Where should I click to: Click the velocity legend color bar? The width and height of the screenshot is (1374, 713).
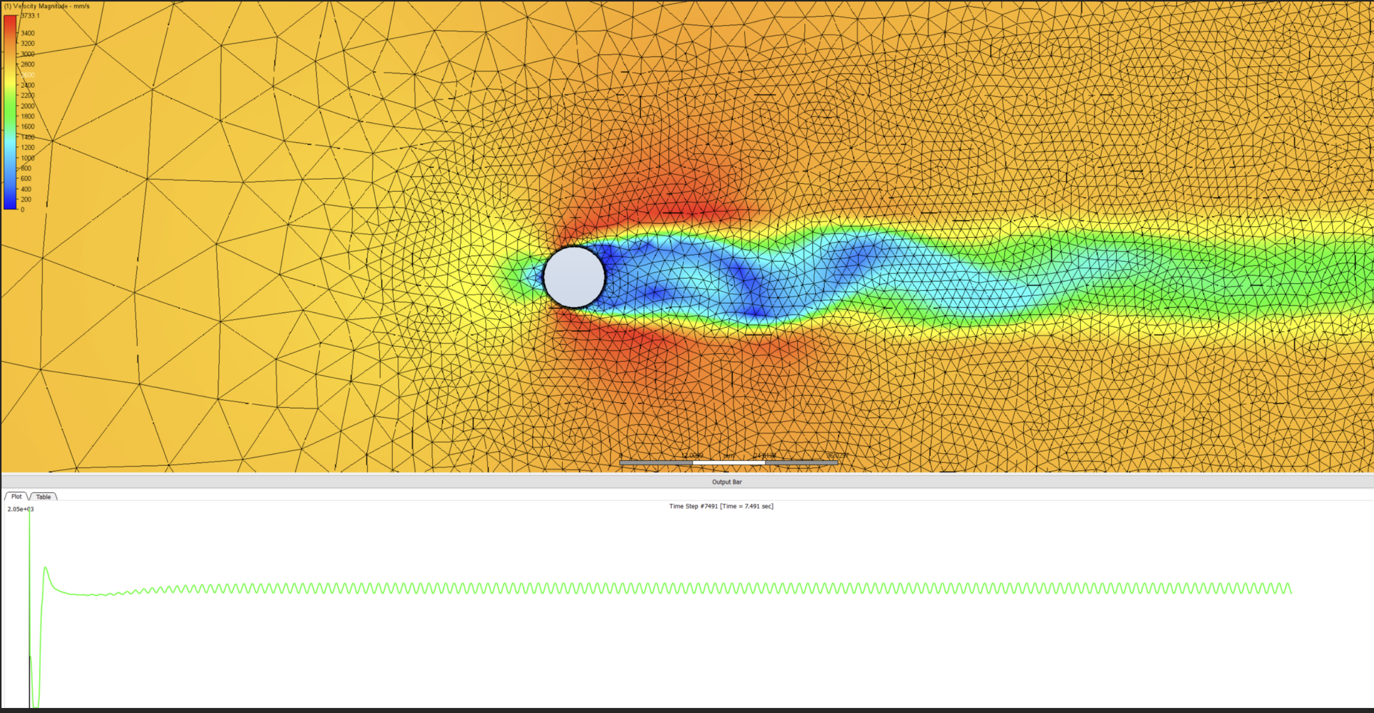10,112
